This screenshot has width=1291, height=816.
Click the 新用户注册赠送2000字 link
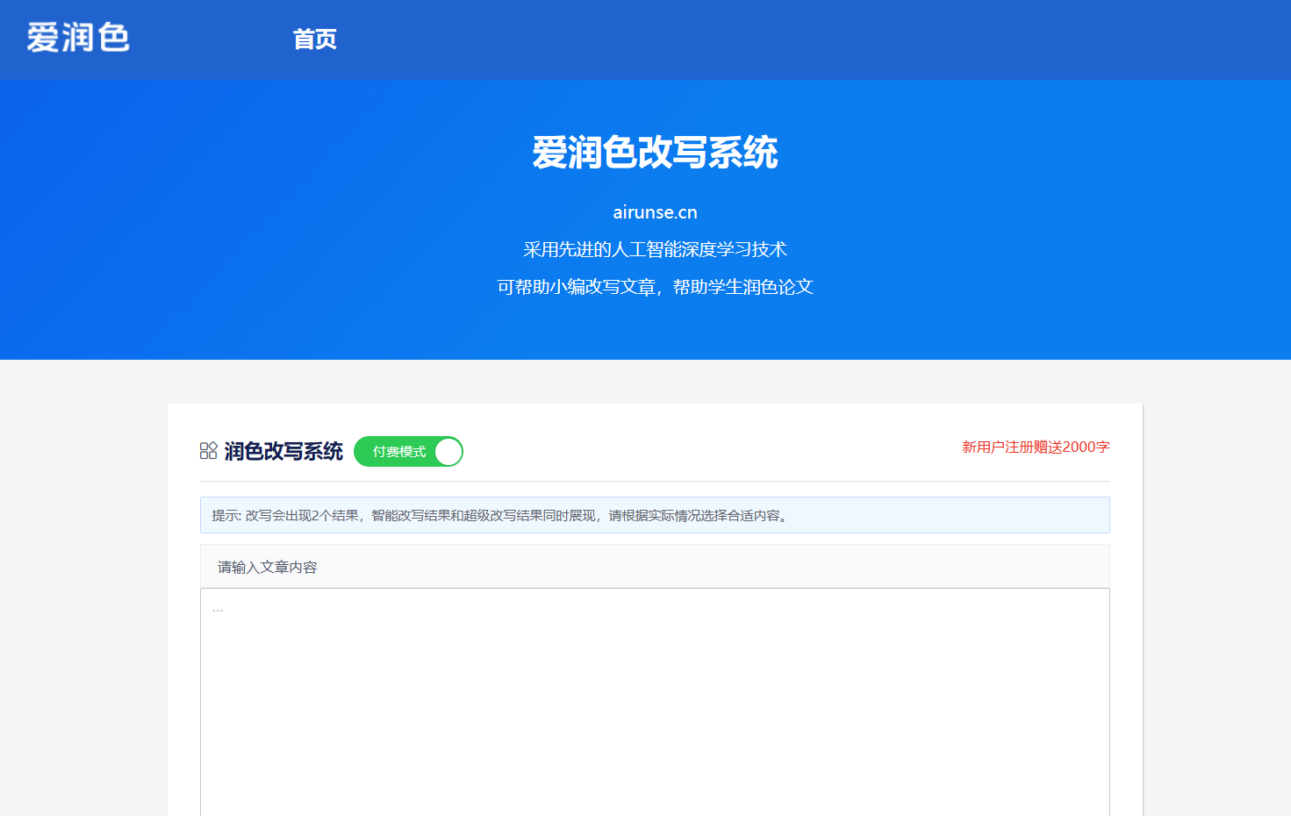[x=1036, y=447]
